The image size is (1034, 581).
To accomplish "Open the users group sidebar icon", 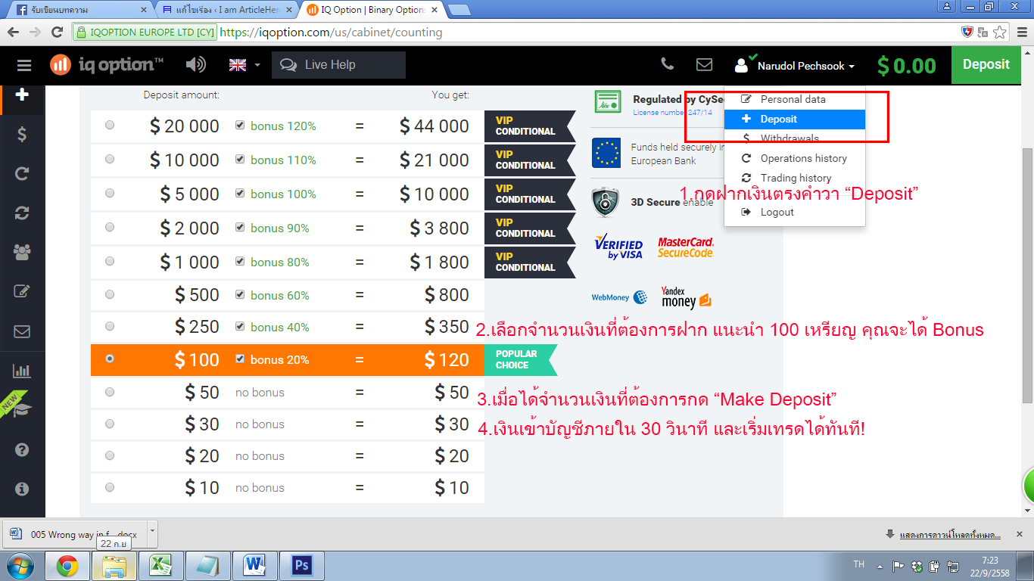I will tap(22, 253).
